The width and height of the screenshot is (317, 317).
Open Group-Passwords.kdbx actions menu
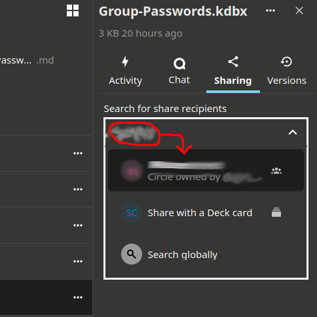point(270,10)
